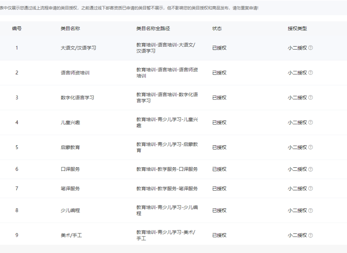
Task: Click help icon in the 少儿编程 row
Action: pyautogui.click(x=311, y=211)
